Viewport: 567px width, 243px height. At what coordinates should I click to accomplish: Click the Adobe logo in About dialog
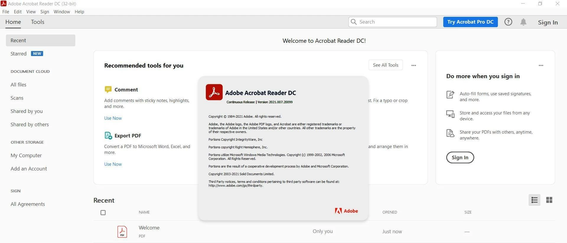point(346,211)
